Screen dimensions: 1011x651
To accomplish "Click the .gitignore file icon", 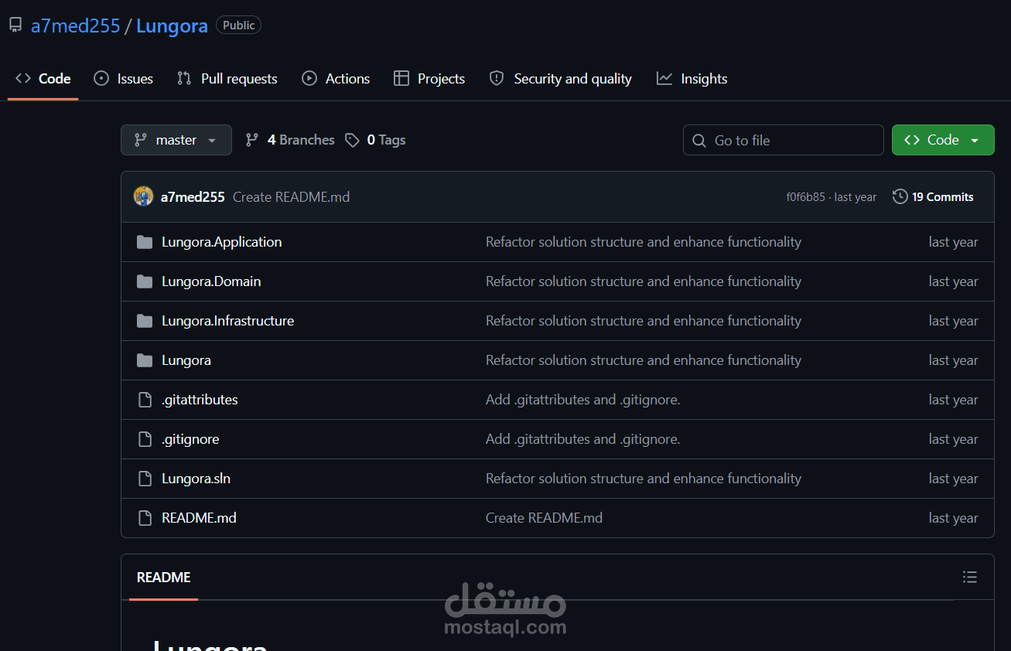I will [x=145, y=439].
